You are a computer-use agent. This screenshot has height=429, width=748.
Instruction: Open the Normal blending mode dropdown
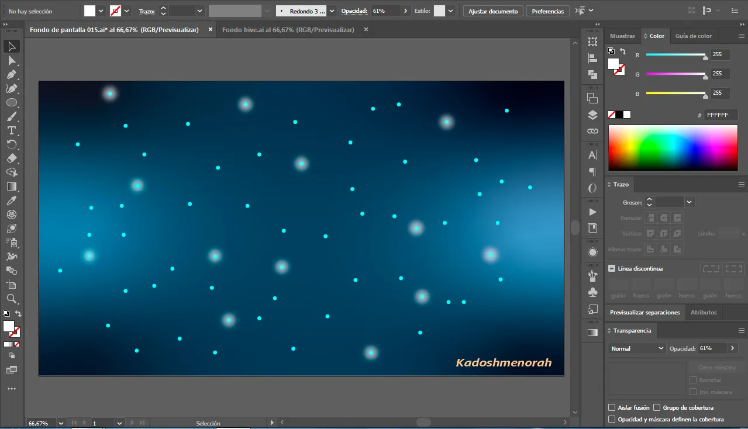(636, 348)
